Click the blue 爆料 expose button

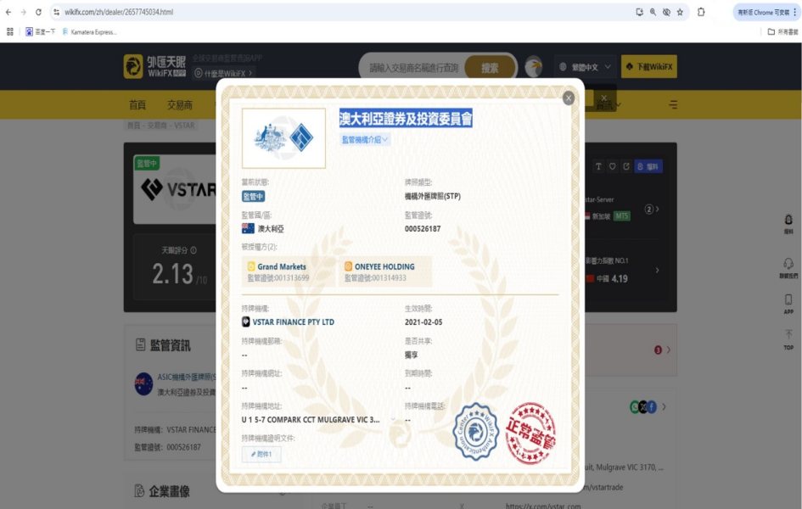648,166
